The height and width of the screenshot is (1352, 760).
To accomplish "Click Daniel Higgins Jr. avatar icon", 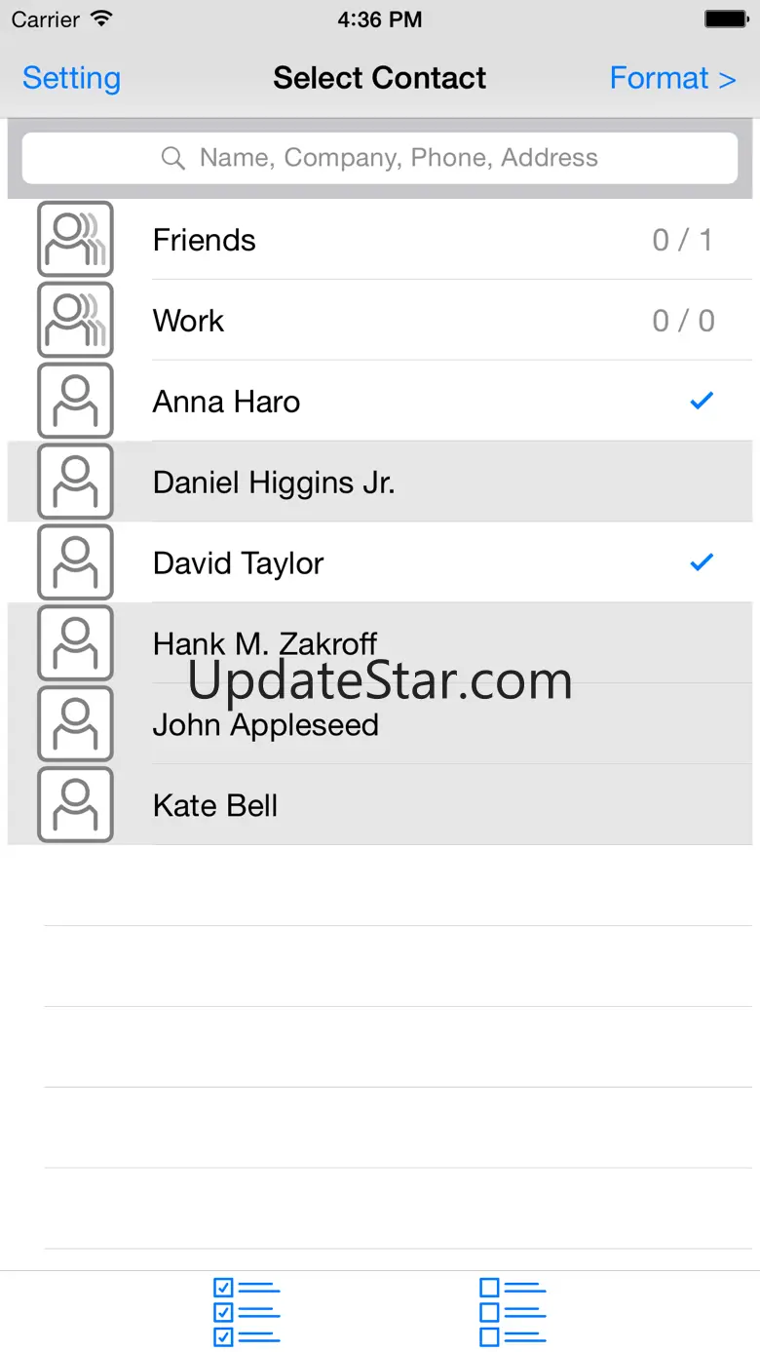I will 75,482.
